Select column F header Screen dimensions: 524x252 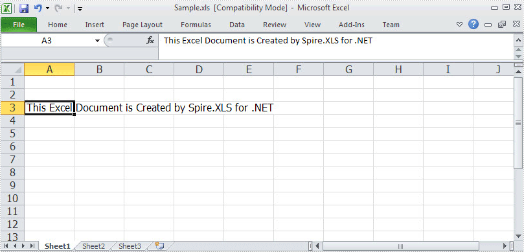299,69
